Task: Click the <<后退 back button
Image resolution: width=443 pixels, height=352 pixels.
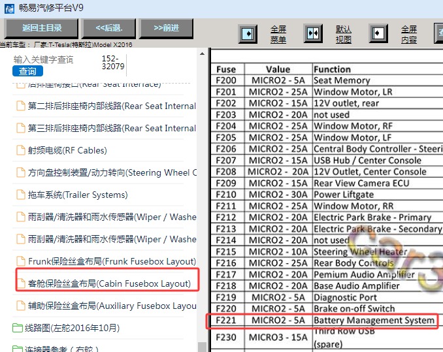Action: click(109, 28)
